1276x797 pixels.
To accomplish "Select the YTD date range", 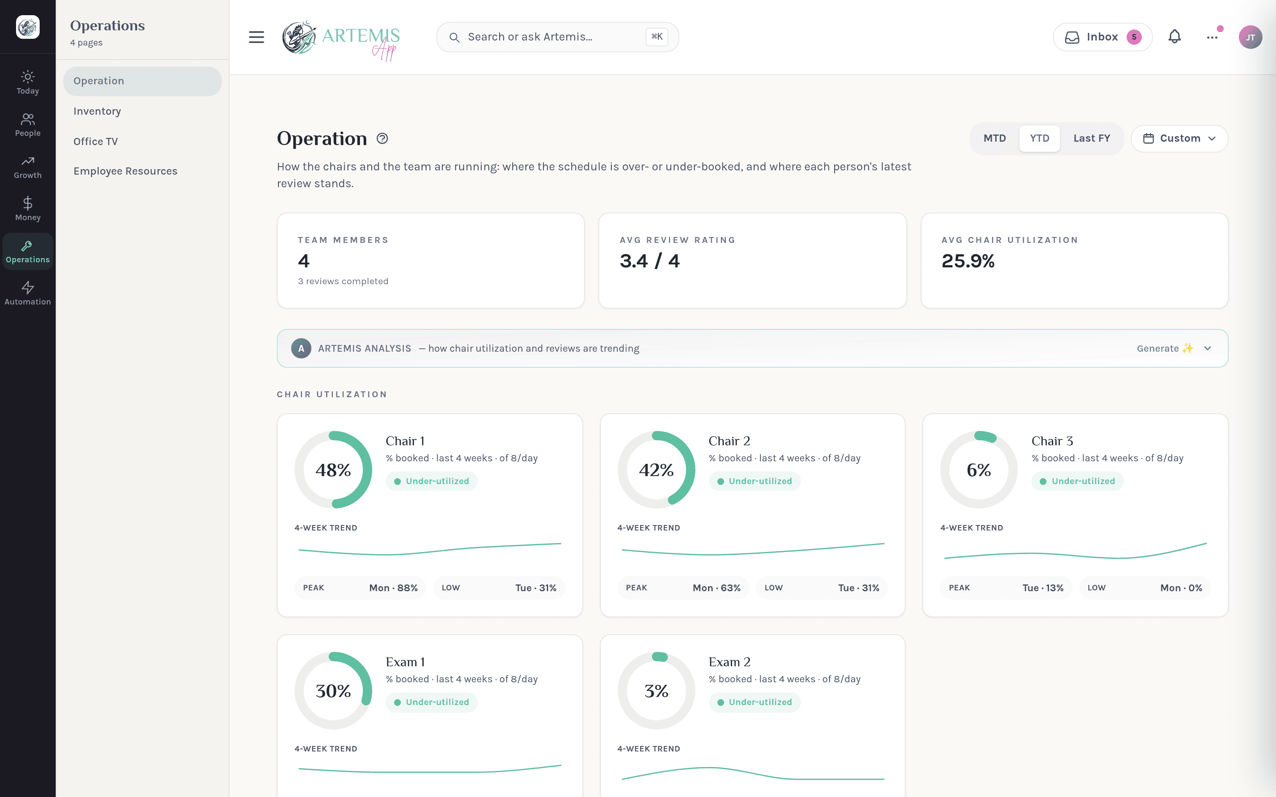I will pyautogui.click(x=1039, y=139).
